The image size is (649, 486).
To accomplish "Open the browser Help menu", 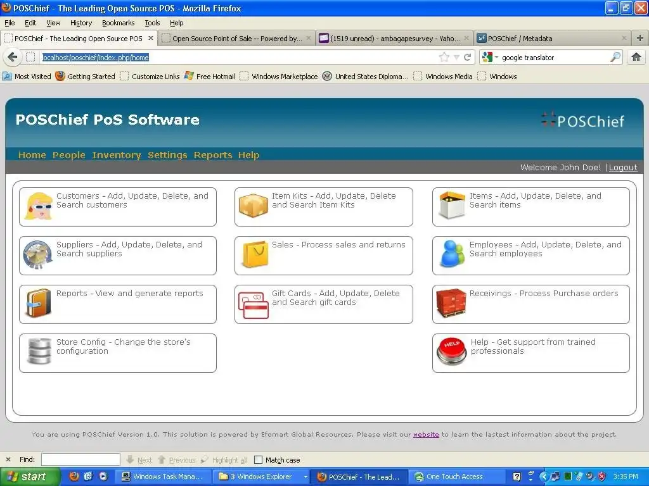I will [x=177, y=23].
